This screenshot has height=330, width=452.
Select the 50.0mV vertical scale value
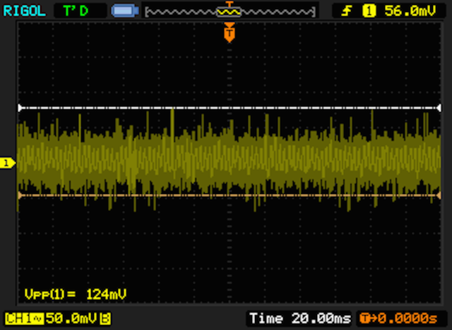[71, 319]
